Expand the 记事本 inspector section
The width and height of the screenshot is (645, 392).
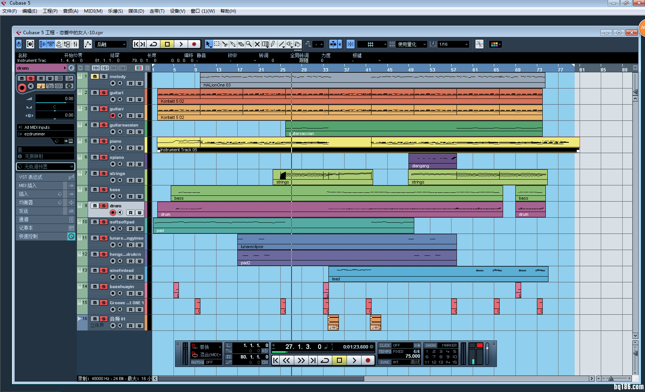tap(45, 228)
